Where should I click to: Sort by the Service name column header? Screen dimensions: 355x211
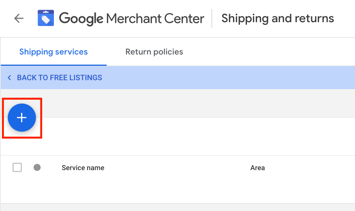83,168
